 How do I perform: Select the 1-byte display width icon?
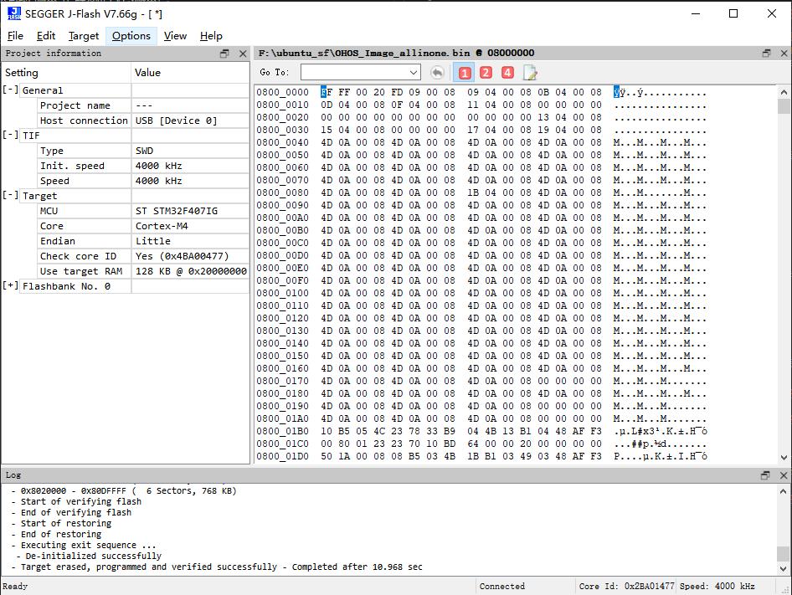(x=464, y=74)
